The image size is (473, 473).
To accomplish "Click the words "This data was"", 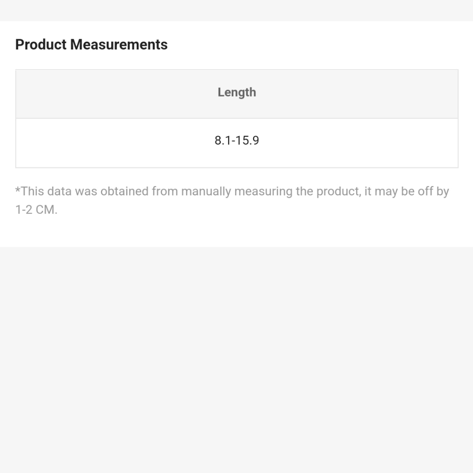I will point(59,191).
